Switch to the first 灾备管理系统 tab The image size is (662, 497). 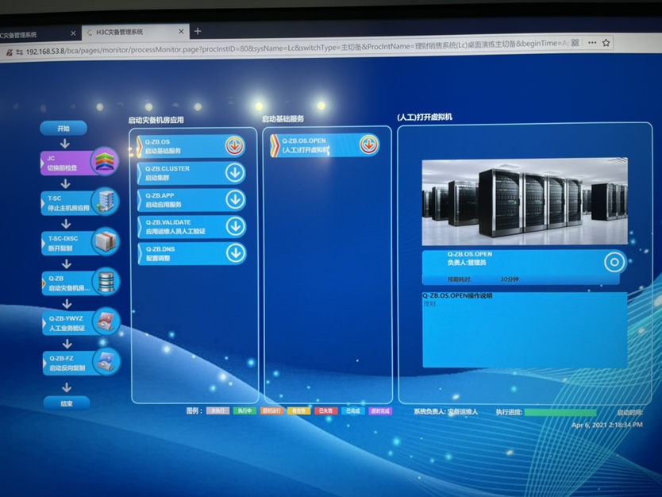tap(39, 34)
